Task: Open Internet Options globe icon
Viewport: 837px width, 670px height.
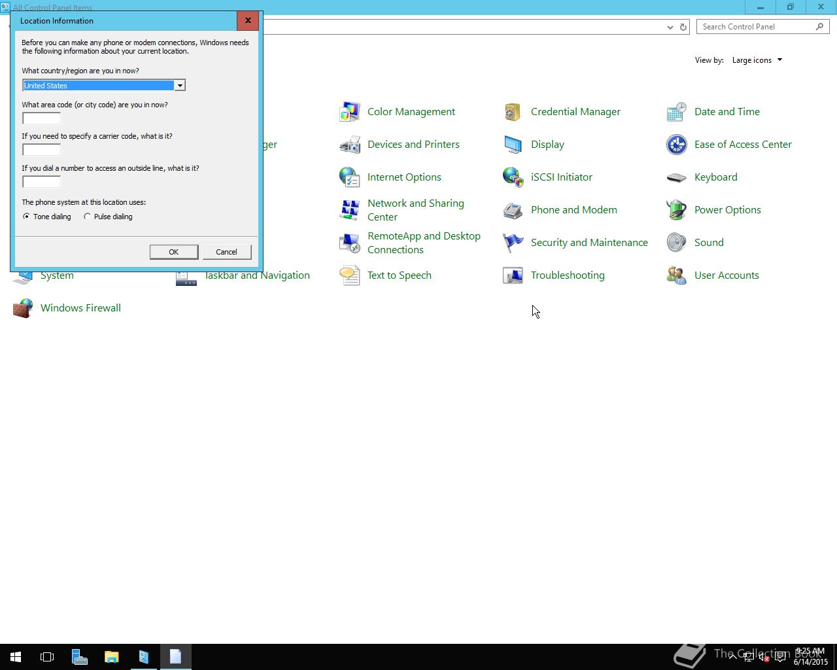Action: pyautogui.click(x=350, y=177)
